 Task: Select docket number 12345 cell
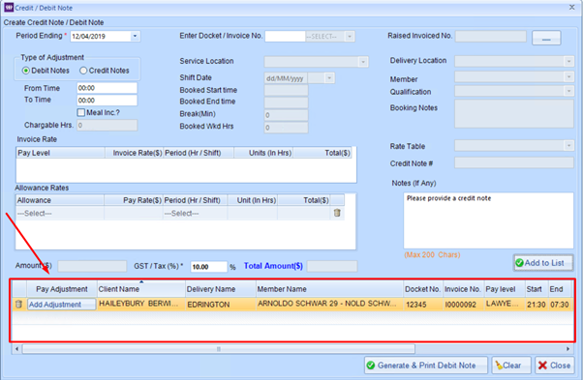coord(423,305)
